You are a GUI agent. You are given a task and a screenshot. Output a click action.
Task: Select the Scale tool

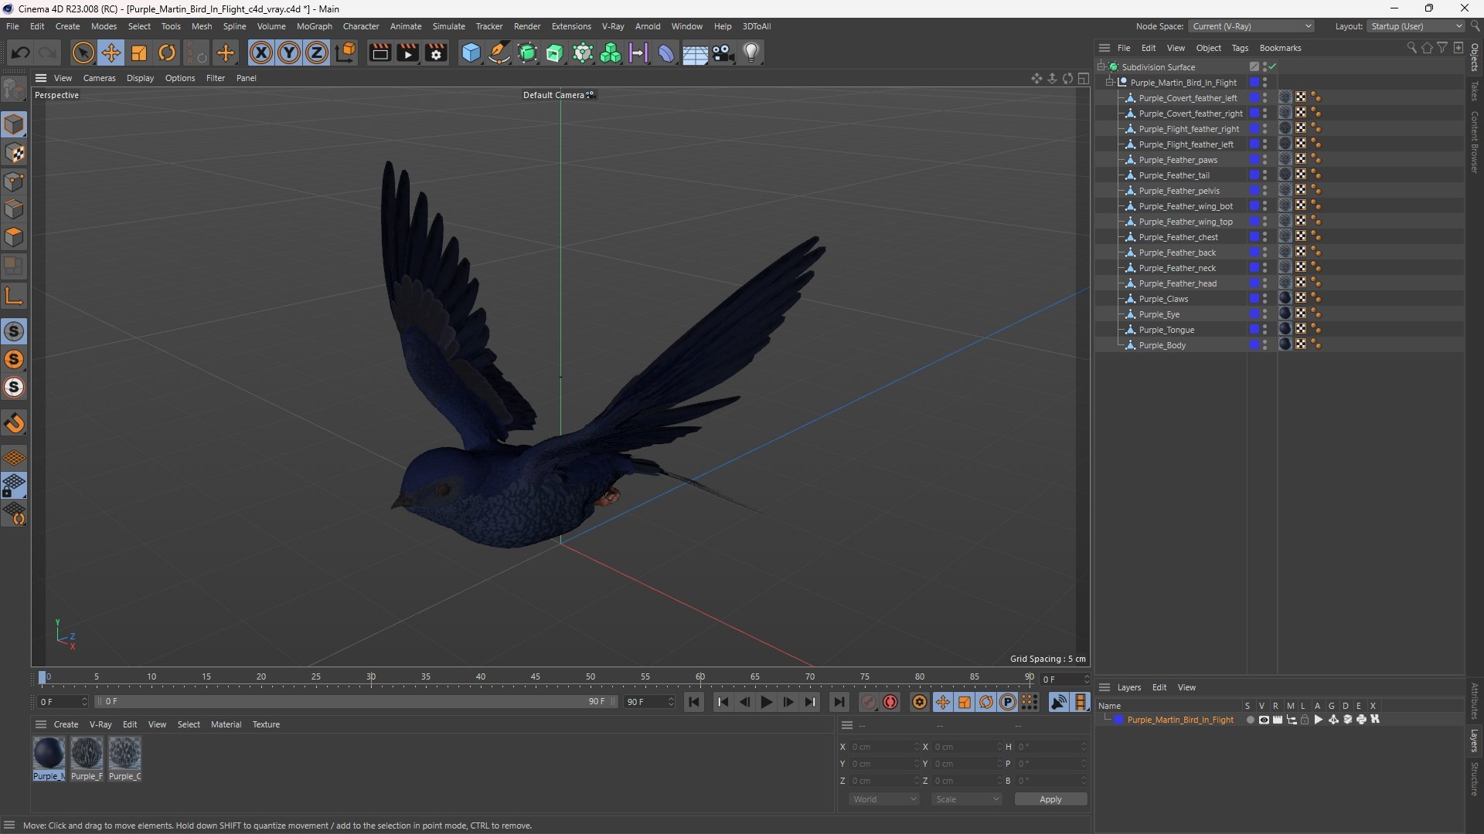139,53
